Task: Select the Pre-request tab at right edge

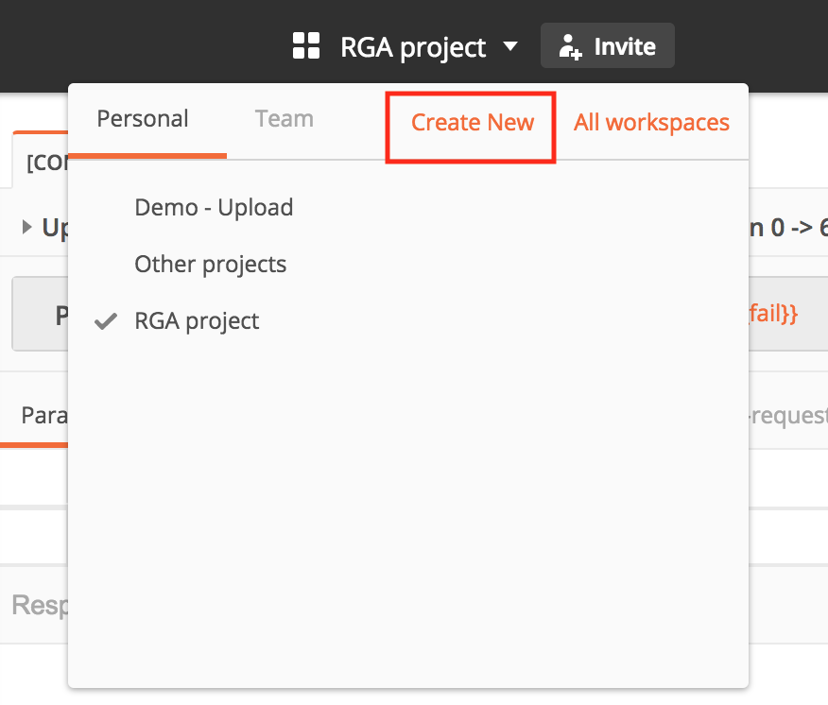Action: click(788, 415)
